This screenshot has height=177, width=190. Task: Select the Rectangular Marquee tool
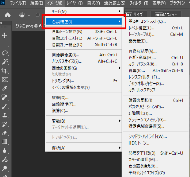pyautogui.click(x=5, y=44)
